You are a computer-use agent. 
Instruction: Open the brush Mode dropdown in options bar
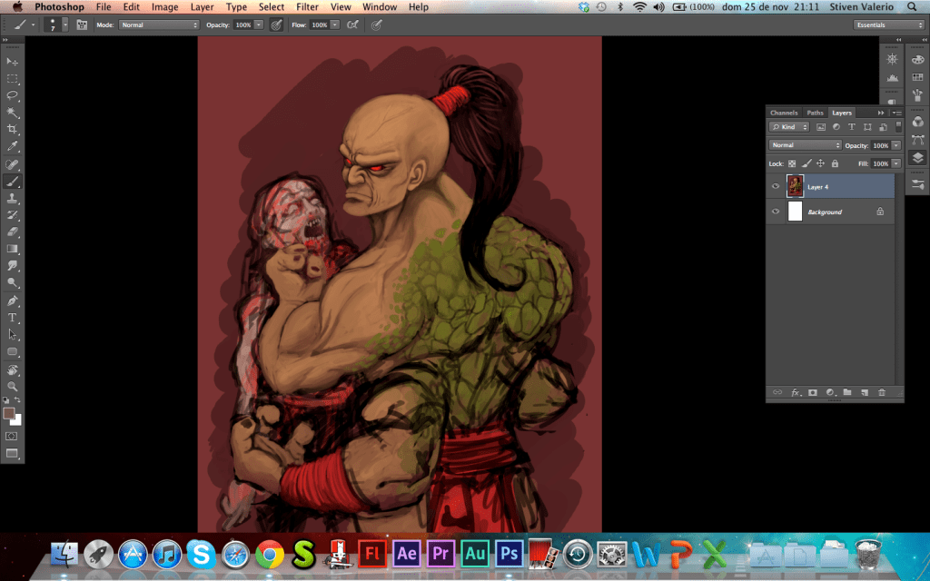(x=158, y=25)
